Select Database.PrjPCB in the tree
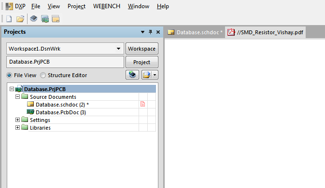The image size is (325, 188). (x=45, y=89)
